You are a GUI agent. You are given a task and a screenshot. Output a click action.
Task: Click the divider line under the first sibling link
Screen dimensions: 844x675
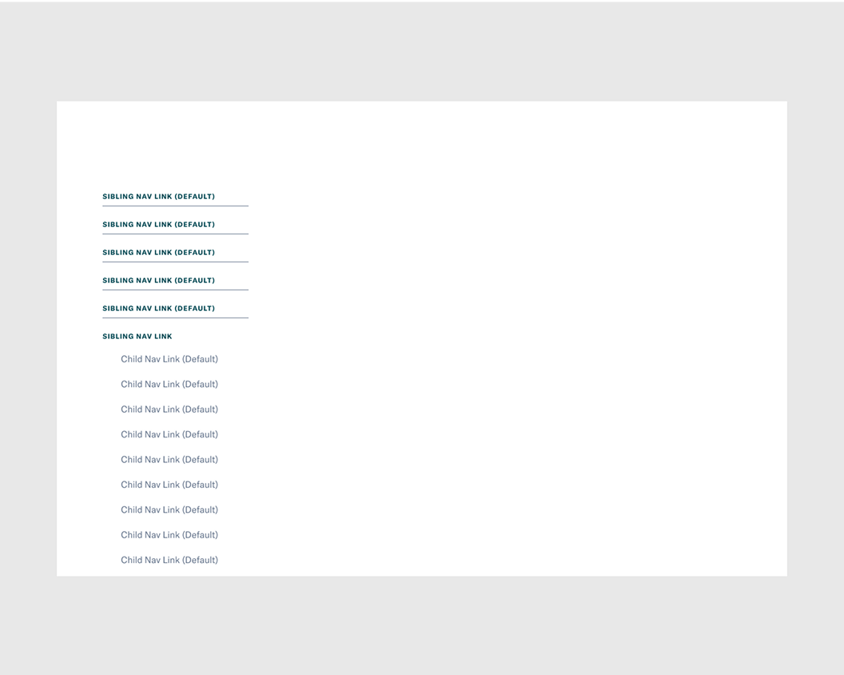pyautogui.click(x=175, y=206)
